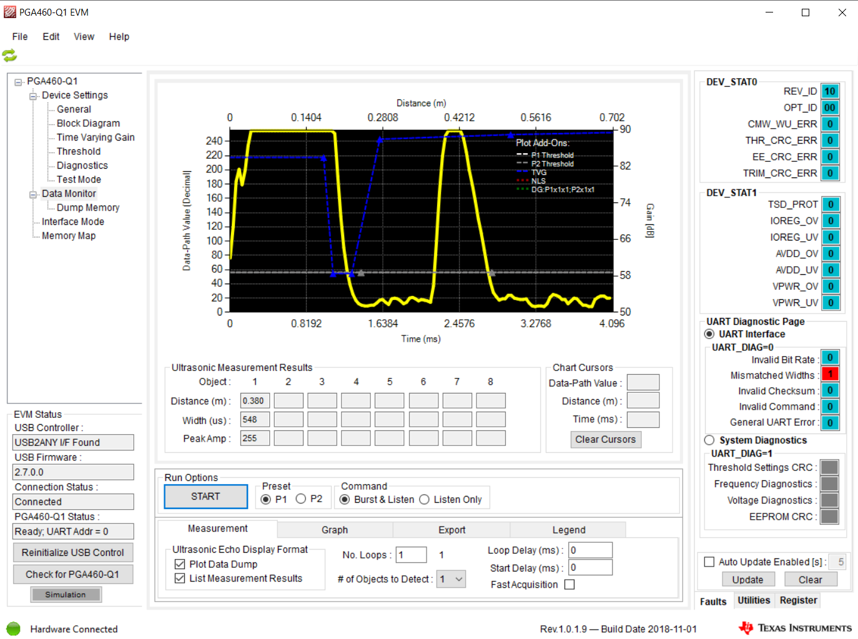Toggle the List Measurement Results checkbox
Viewport: 858px width, 639px height.
coord(180,578)
